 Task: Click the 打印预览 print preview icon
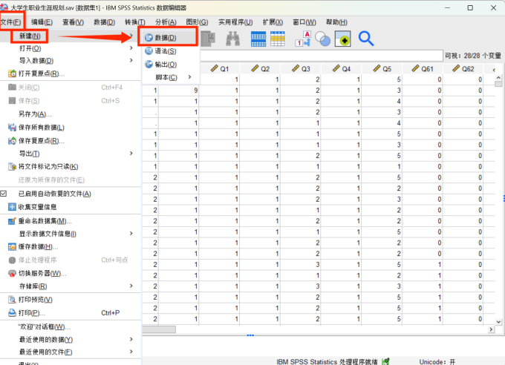12,300
